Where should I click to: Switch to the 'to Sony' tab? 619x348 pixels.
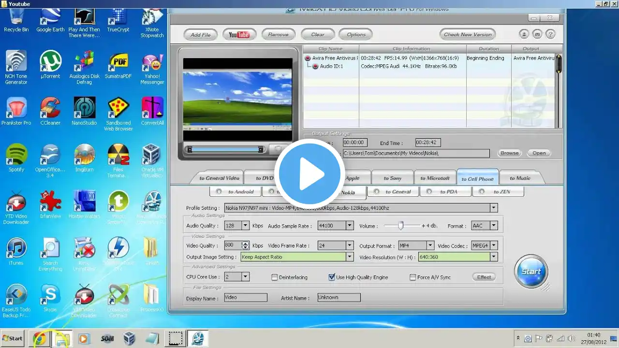pyautogui.click(x=392, y=178)
